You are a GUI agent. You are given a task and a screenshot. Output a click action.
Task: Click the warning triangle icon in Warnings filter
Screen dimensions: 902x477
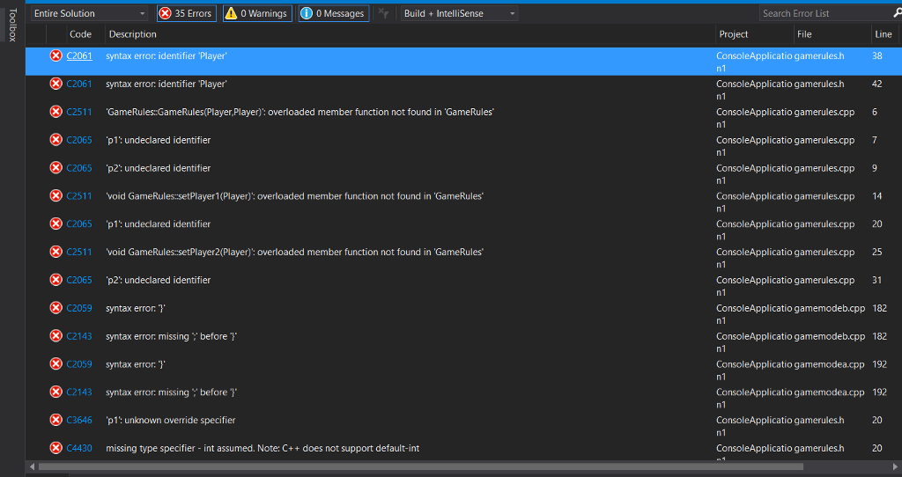tap(231, 13)
